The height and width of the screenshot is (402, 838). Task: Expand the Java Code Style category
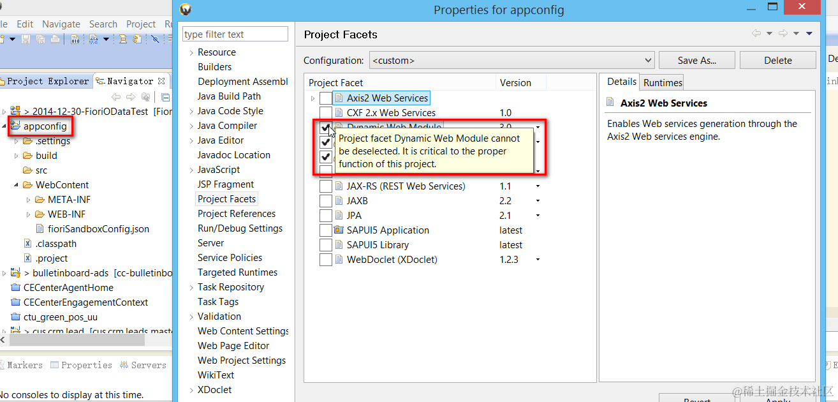[191, 111]
